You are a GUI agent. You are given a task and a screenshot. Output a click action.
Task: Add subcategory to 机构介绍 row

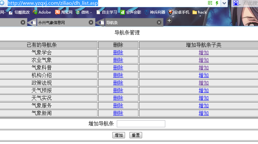coord(204,75)
